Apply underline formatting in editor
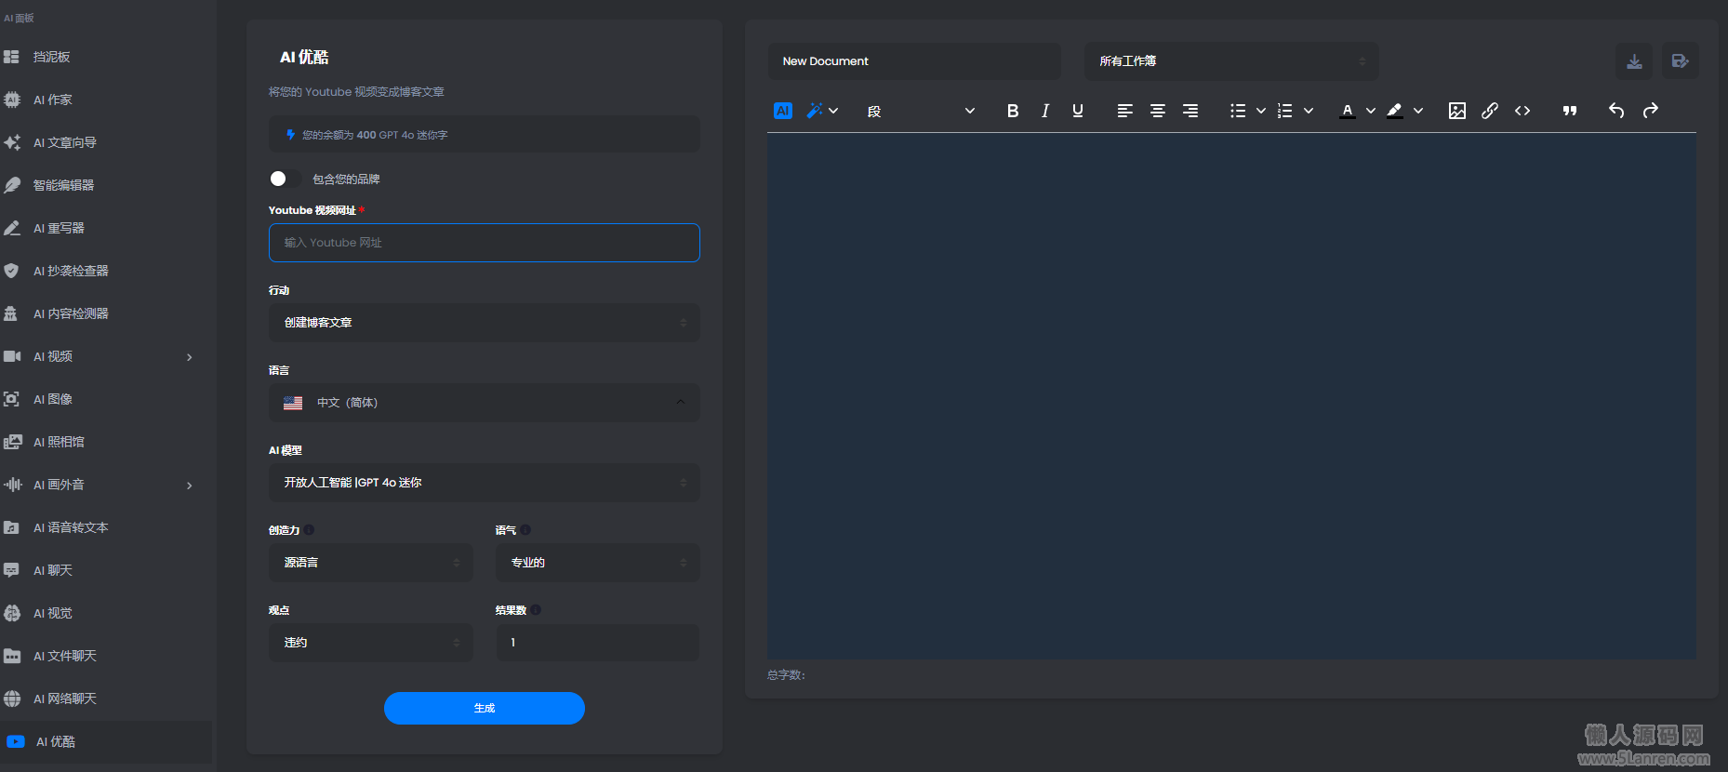This screenshot has width=1728, height=772. point(1078,111)
